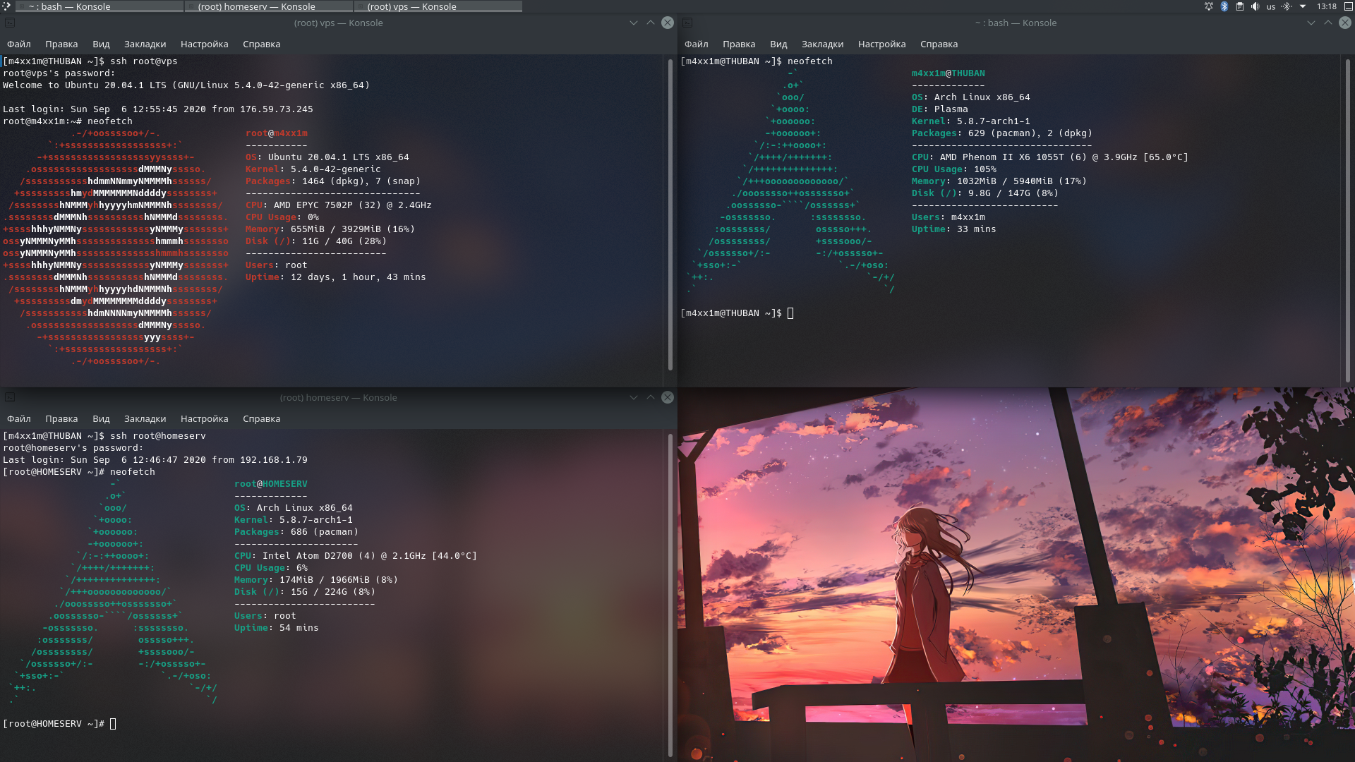Open the audio volume tray icon
The width and height of the screenshot is (1355, 762).
tap(1255, 6)
